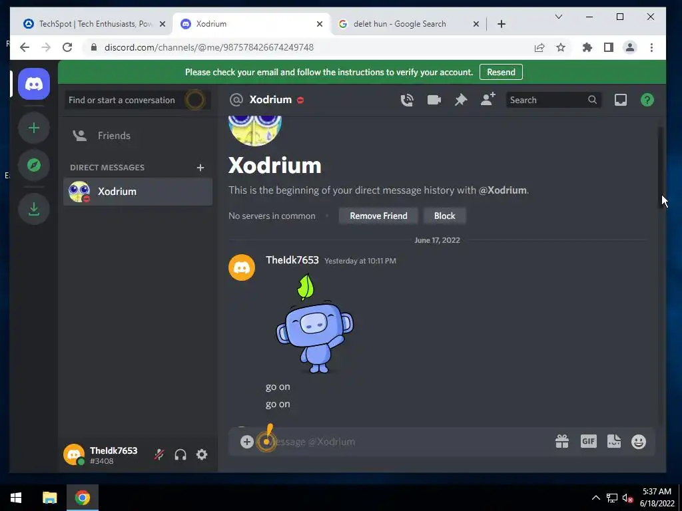Screen dimensions: 682x511
Task: Focus the Message @Xodrium text box
Action: pyautogui.click(x=409, y=442)
